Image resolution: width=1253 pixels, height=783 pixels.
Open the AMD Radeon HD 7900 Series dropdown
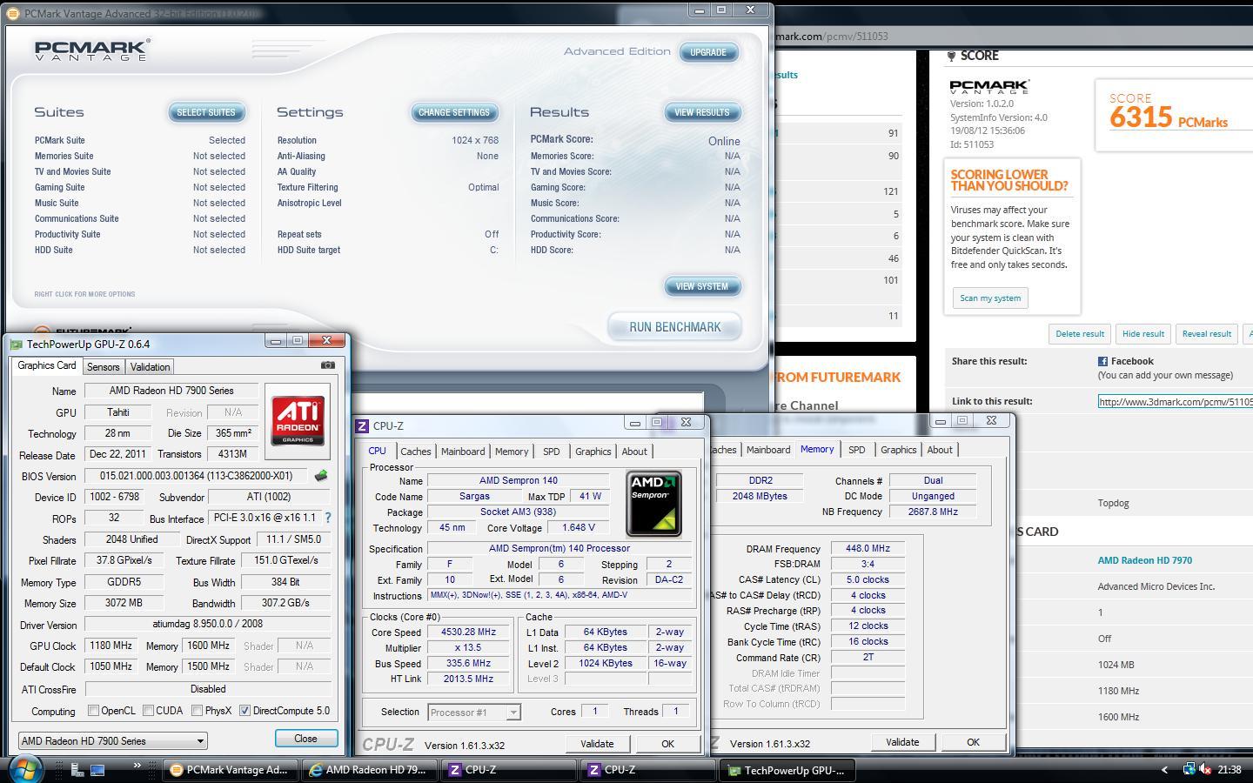pyautogui.click(x=112, y=741)
